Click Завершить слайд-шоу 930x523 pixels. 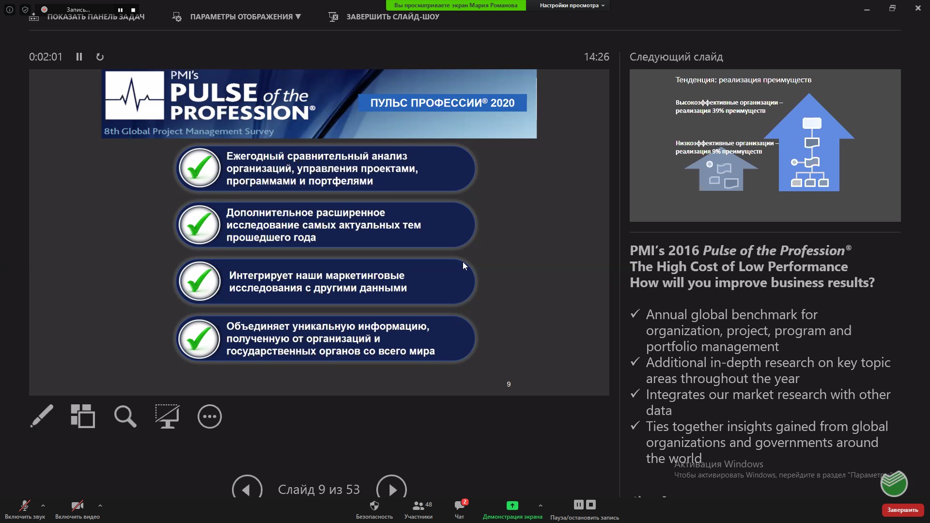point(384,17)
